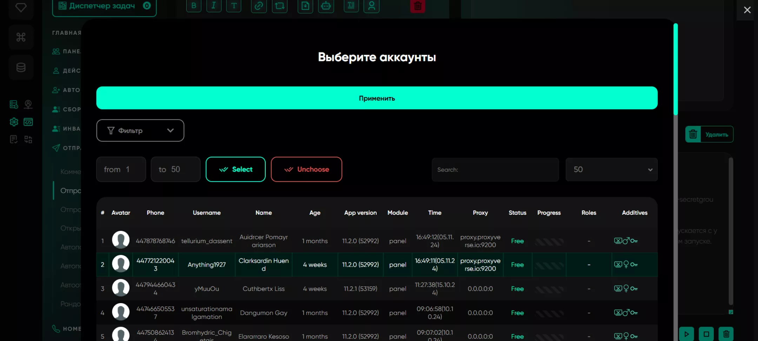Click the red trash icon in the toolbar
Screen dimensions: 758x341
(x=418, y=6)
